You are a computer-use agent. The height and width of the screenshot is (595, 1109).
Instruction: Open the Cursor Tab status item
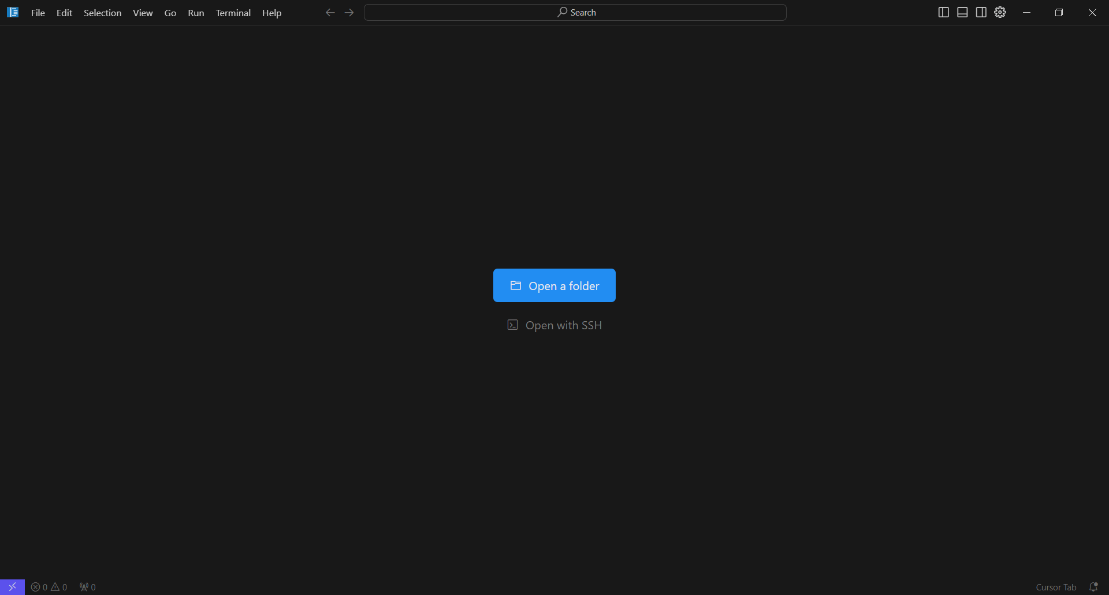coord(1056,587)
